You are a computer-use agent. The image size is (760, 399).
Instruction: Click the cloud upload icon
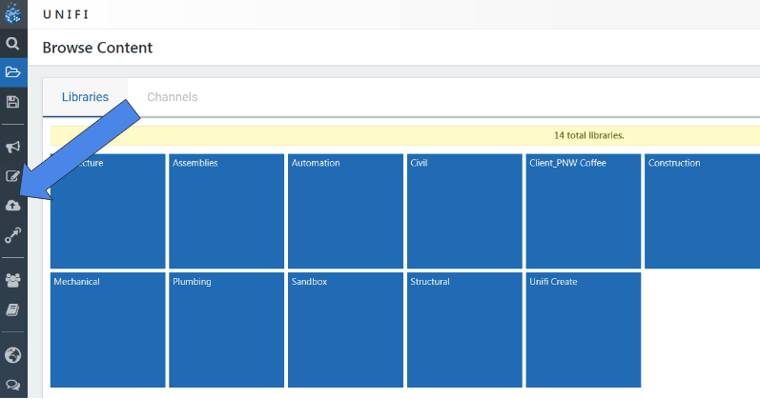(13, 206)
